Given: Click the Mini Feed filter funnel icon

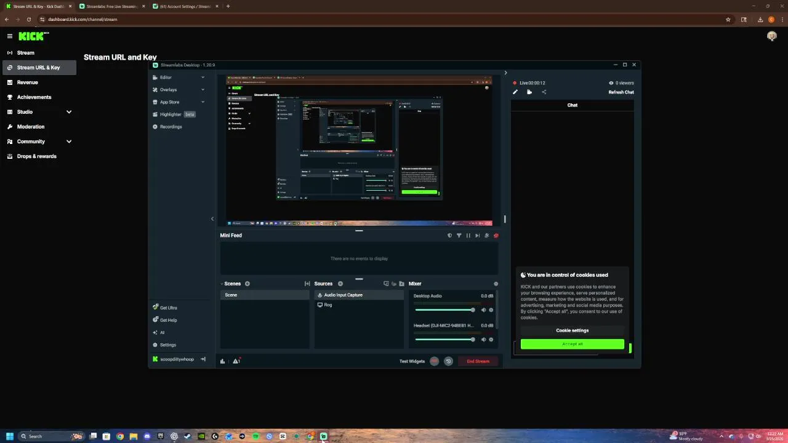Looking at the screenshot, I should click(x=459, y=235).
